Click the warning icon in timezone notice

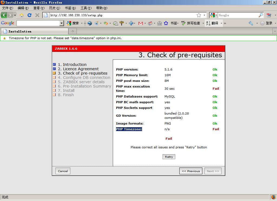[5, 38]
